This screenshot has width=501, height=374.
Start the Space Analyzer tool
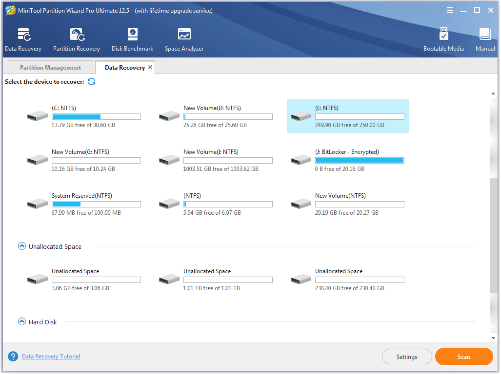point(184,39)
